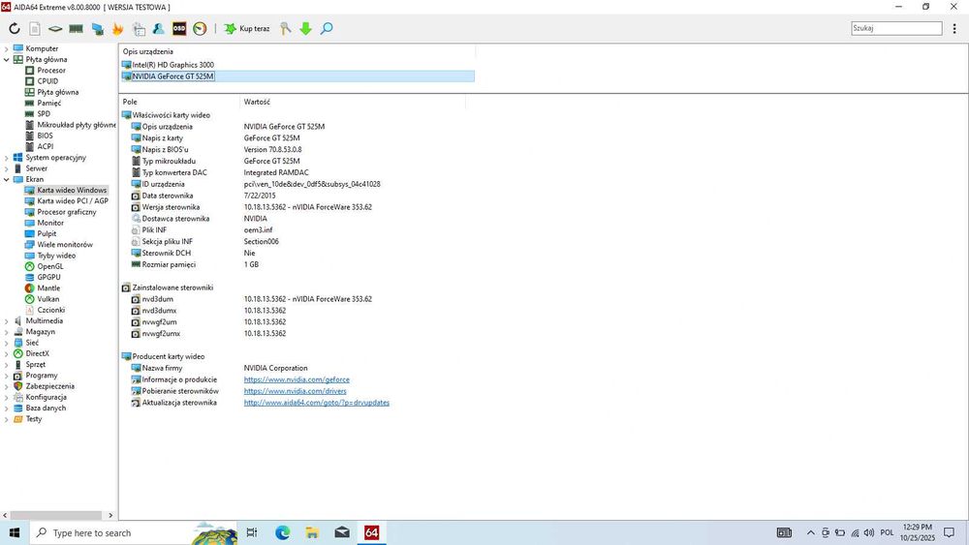Select NVIDIA GeForce GT 525M device row
The width and height of the screenshot is (969, 545).
[297, 76]
